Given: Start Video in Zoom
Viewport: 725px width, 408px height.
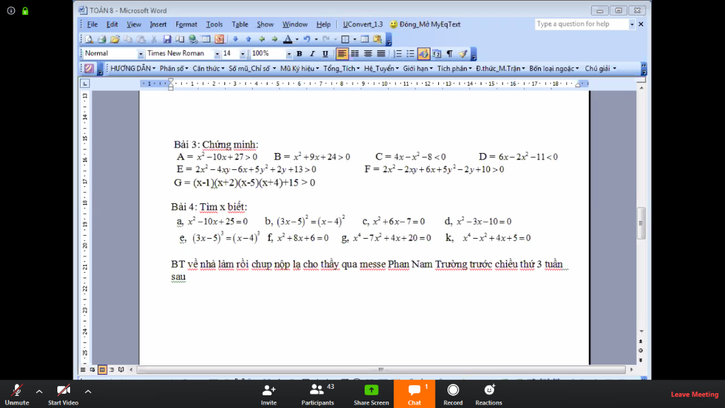Looking at the screenshot, I should [x=63, y=395].
